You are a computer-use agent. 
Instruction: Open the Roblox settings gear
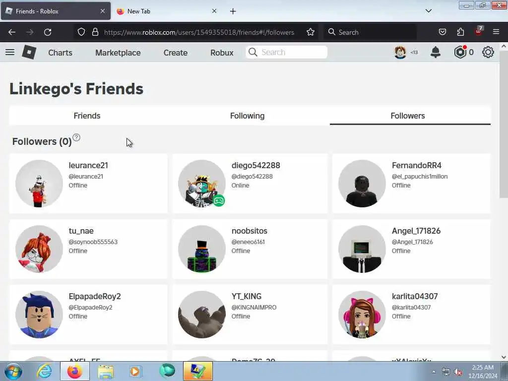(x=488, y=52)
